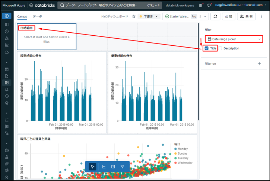Screen dimensions: 270x181
Task: Click the New plus icon in sidebar
Action: tap(7, 16)
